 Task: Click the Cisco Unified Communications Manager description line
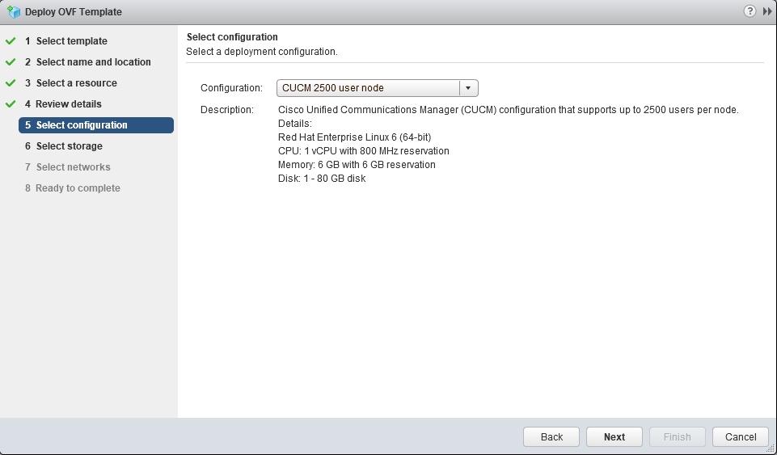point(509,110)
